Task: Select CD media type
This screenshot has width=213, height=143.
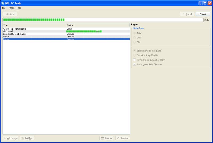Action: coord(137,42)
